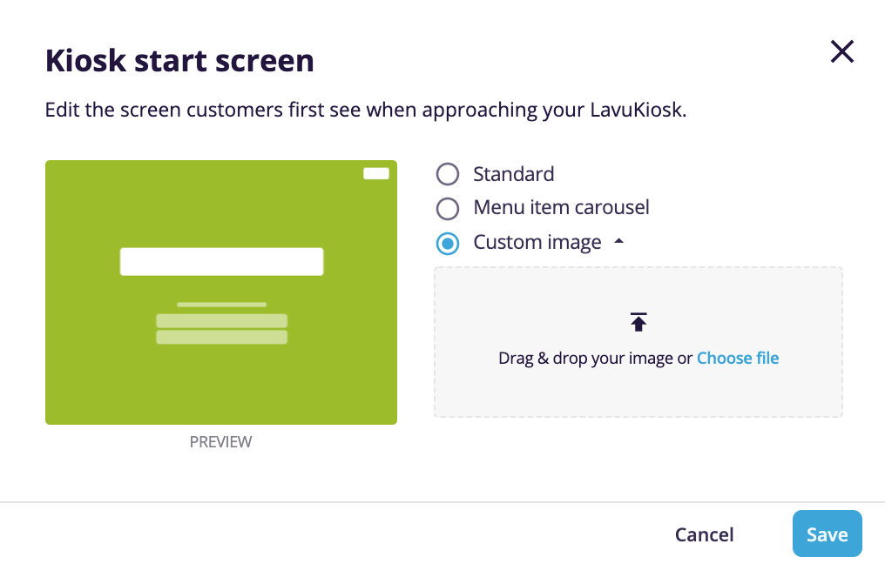This screenshot has width=885, height=564.
Task: Select the Menu item carousel option
Action: (x=447, y=208)
